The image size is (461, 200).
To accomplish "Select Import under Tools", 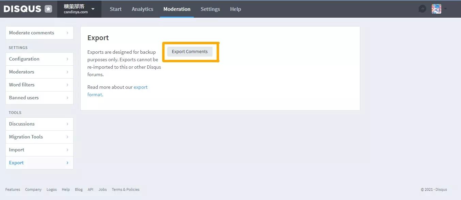I will pyautogui.click(x=39, y=150).
